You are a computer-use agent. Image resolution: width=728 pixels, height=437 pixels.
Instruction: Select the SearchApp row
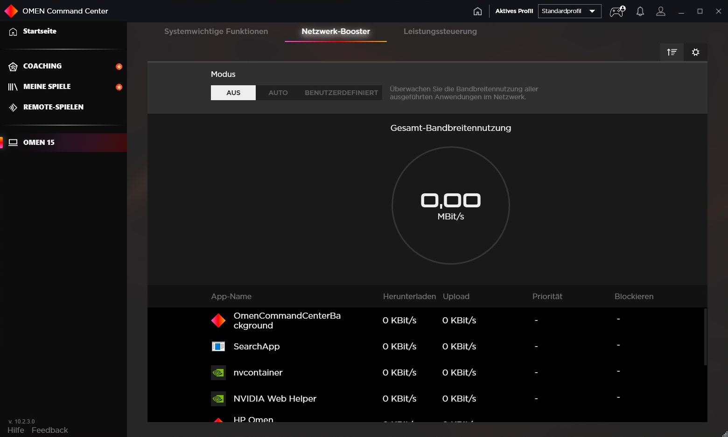257,347
